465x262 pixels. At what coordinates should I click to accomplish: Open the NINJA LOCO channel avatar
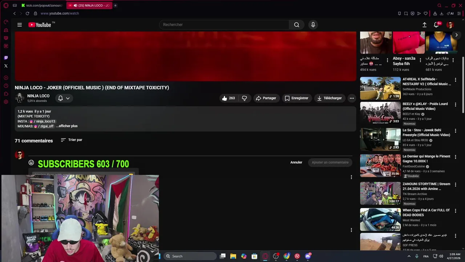tap(20, 98)
